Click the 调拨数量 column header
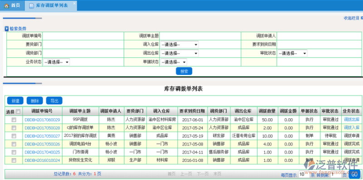363x180 pixels. pyautogui.click(x=267, y=111)
